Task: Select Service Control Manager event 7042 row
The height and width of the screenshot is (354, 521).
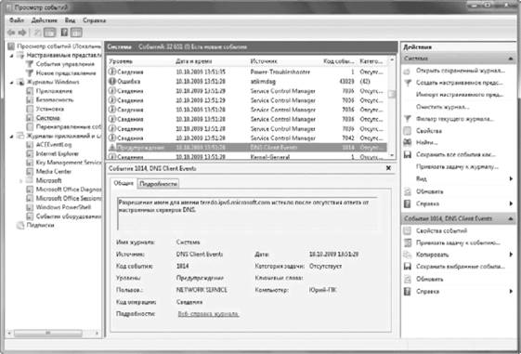Action: pyautogui.click(x=247, y=138)
